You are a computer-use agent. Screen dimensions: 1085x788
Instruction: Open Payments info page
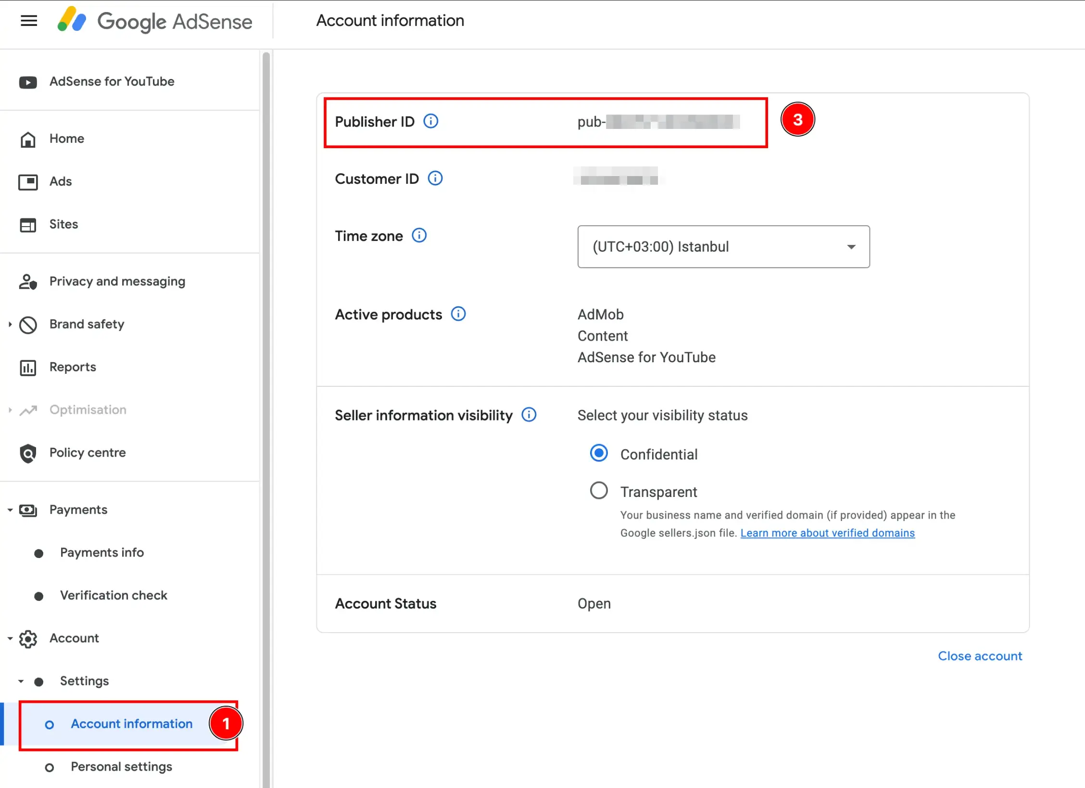[102, 552]
